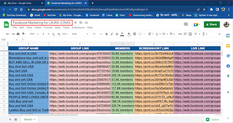Collapse the toolbar with the up chevron
Screen dimensions: 233x123
pyautogui.click(x=219, y=34)
